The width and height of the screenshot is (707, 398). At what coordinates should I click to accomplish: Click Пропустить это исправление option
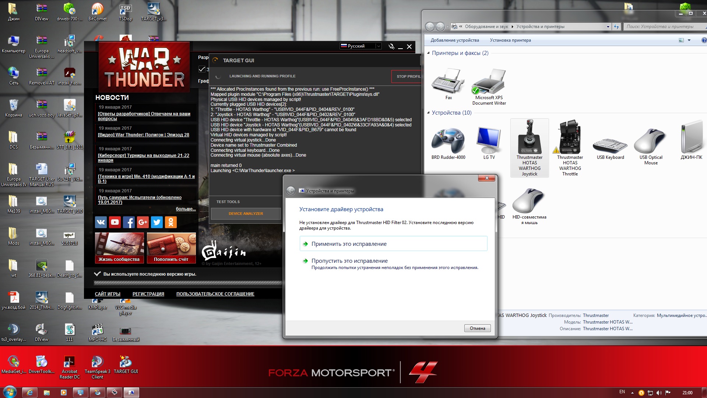pos(393,263)
